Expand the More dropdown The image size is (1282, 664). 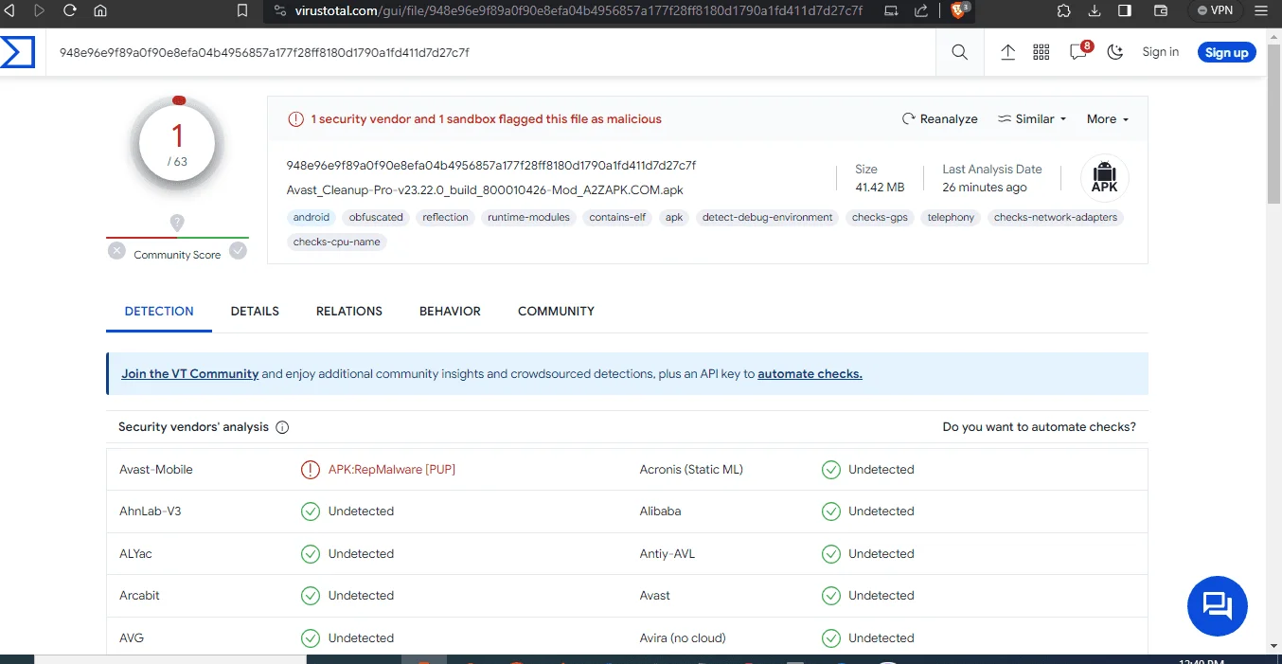pos(1108,119)
